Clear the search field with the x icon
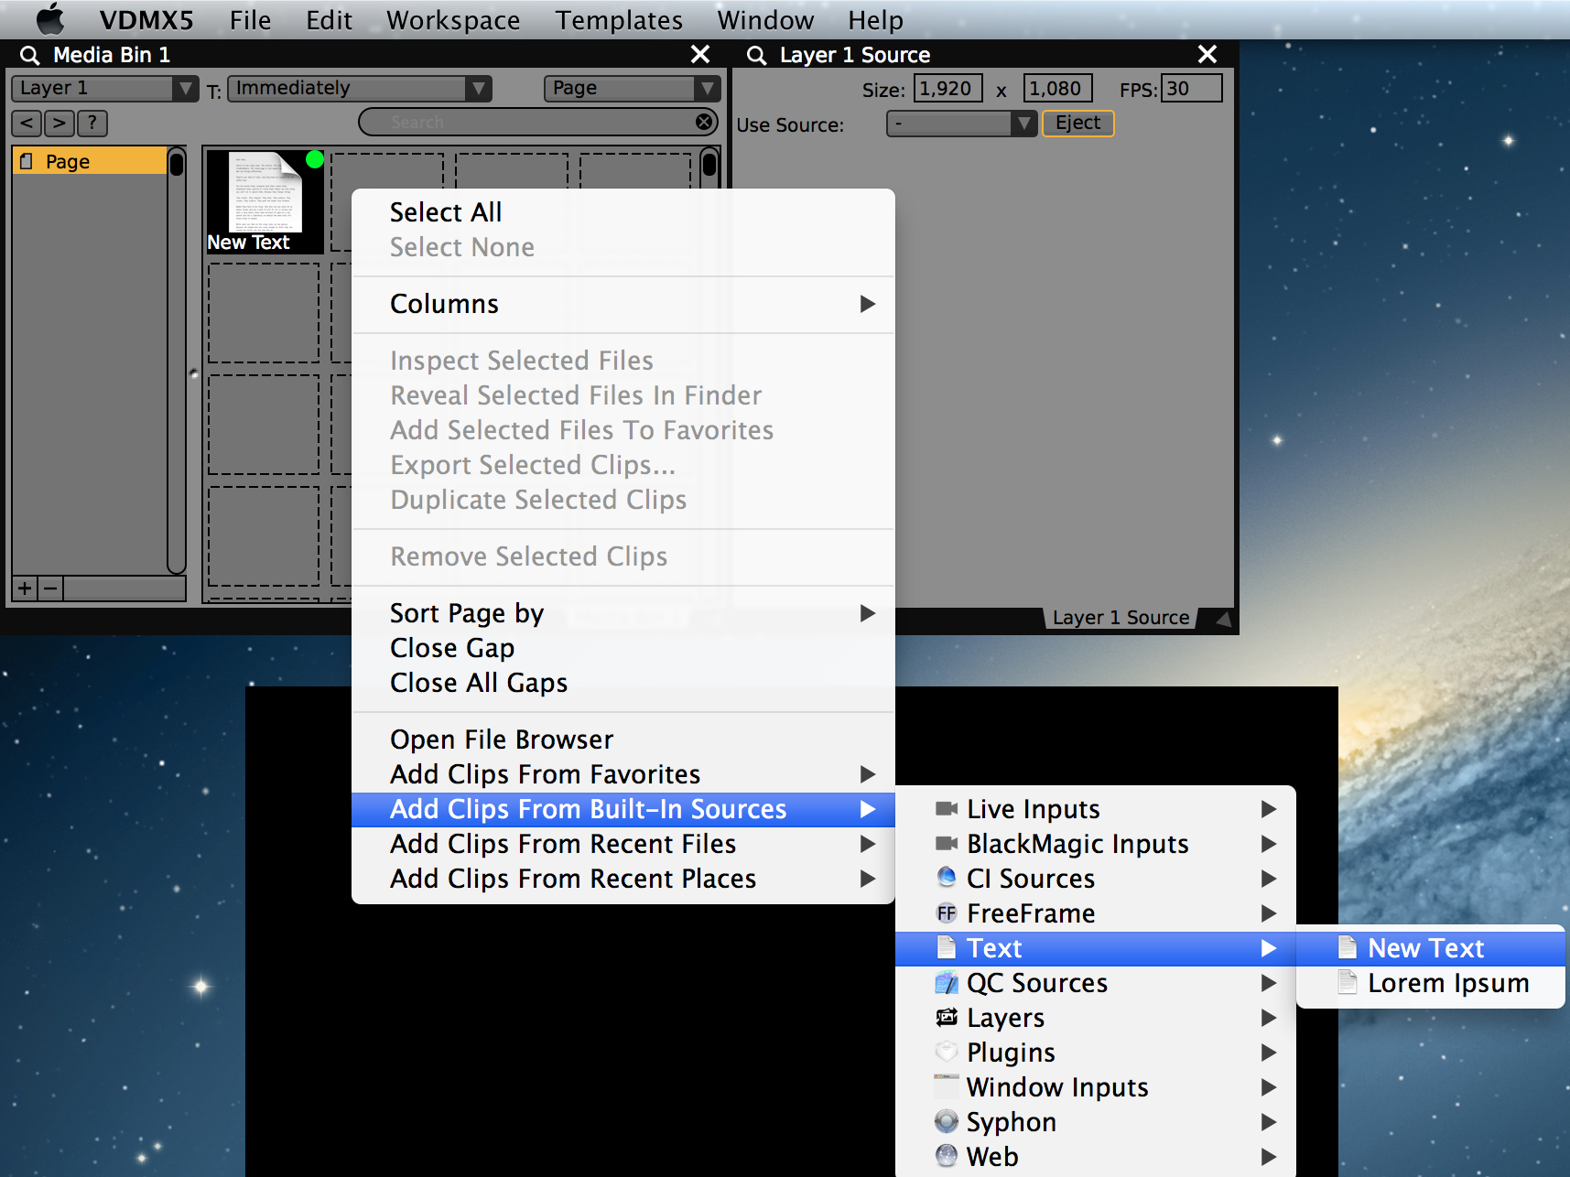Image resolution: width=1570 pixels, height=1177 pixels. coord(704,122)
